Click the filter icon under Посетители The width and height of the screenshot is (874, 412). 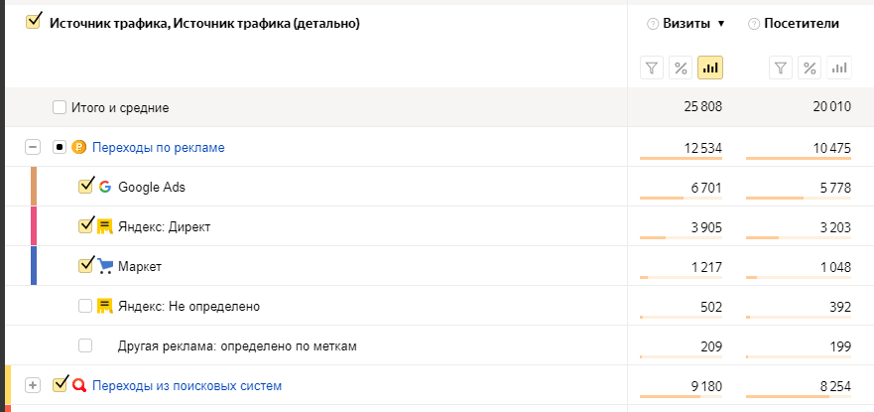click(x=781, y=68)
